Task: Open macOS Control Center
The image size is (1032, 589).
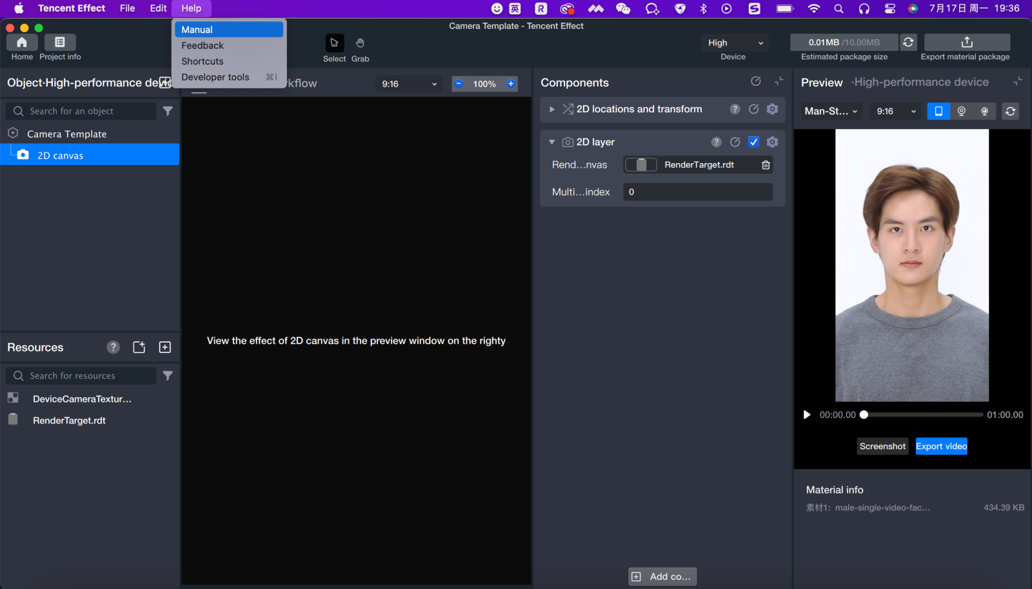Action: 889,8
